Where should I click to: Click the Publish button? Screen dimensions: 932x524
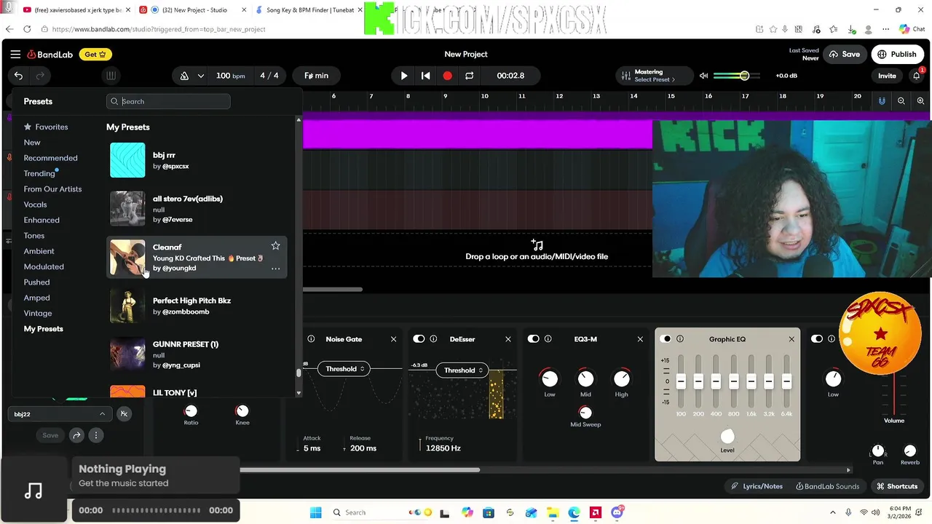click(x=897, y=55)
